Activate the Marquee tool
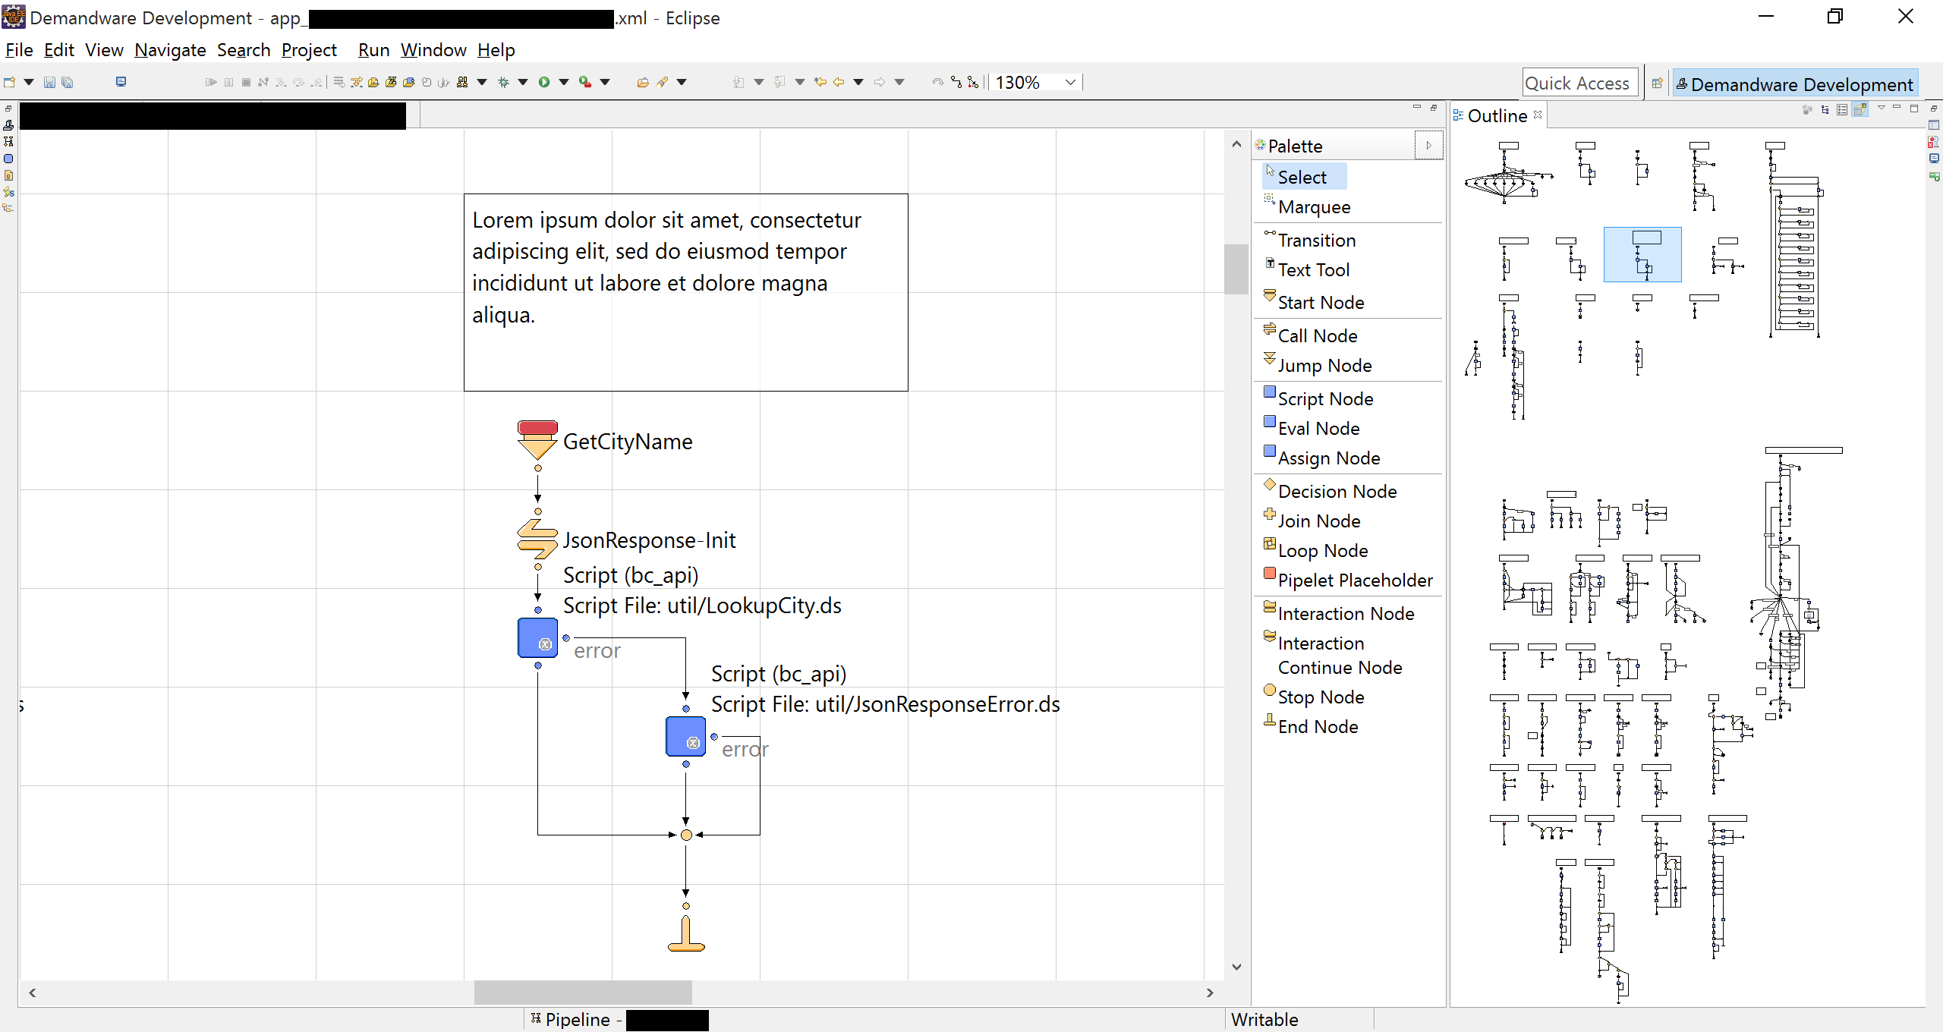The width and height of the screenshot is (1943, 1032). coord(1314,206)
